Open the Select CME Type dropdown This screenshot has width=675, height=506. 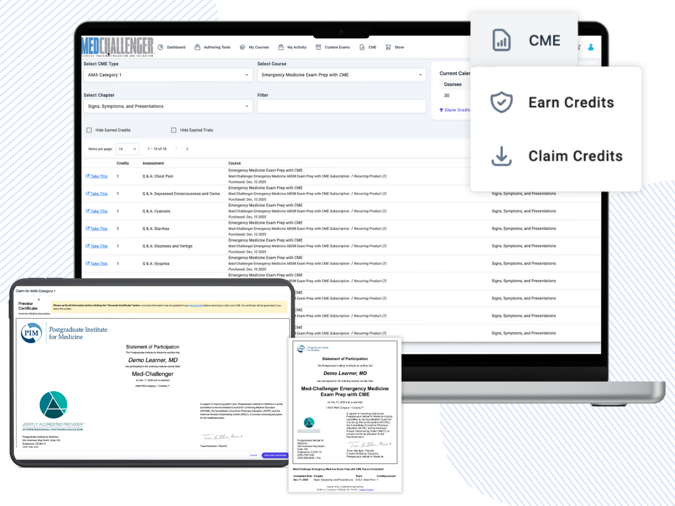click(x=168, y=75)
